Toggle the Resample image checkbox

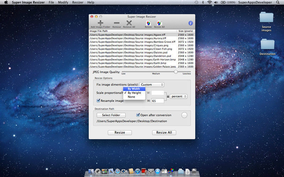coord(98,101)
